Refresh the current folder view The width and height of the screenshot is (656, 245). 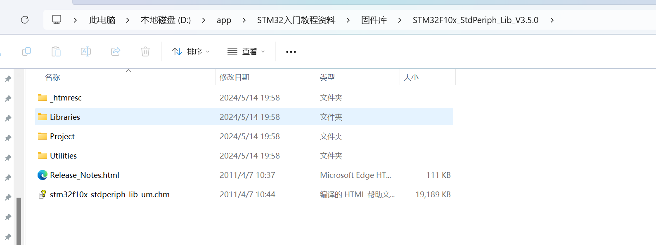[25, 20]
